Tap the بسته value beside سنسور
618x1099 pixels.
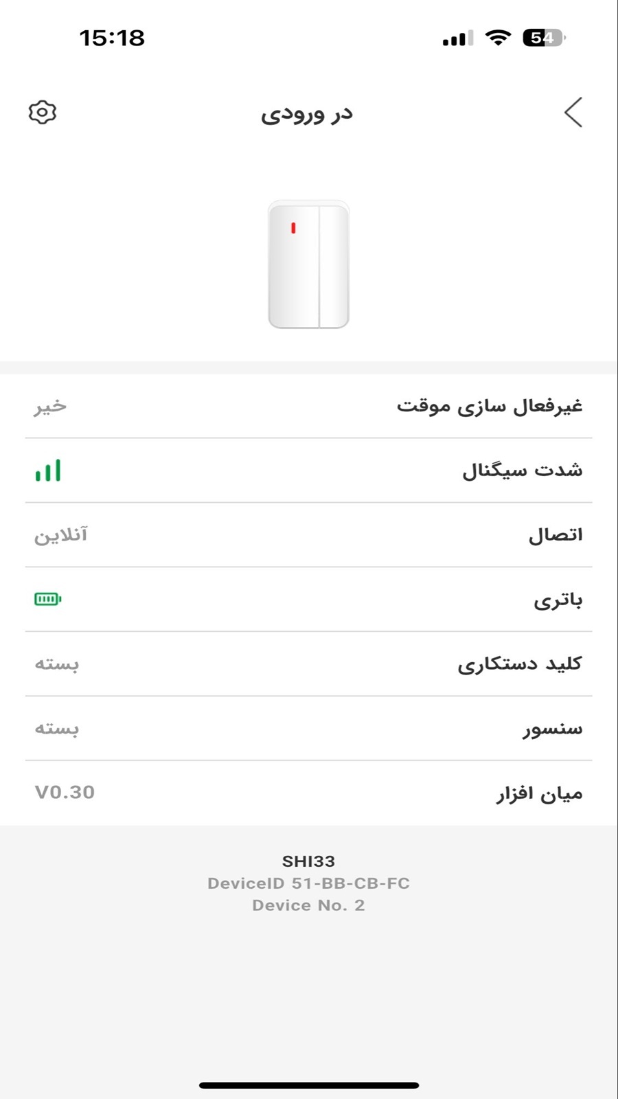[x=57, y=728]
